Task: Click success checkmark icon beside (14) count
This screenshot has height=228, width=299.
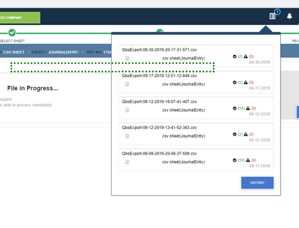Action: (235, 108)
